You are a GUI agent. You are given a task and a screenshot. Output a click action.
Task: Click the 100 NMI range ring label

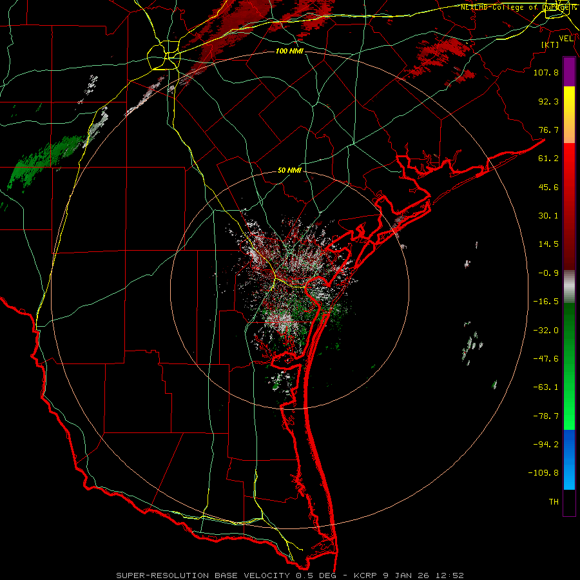point(289,51)
